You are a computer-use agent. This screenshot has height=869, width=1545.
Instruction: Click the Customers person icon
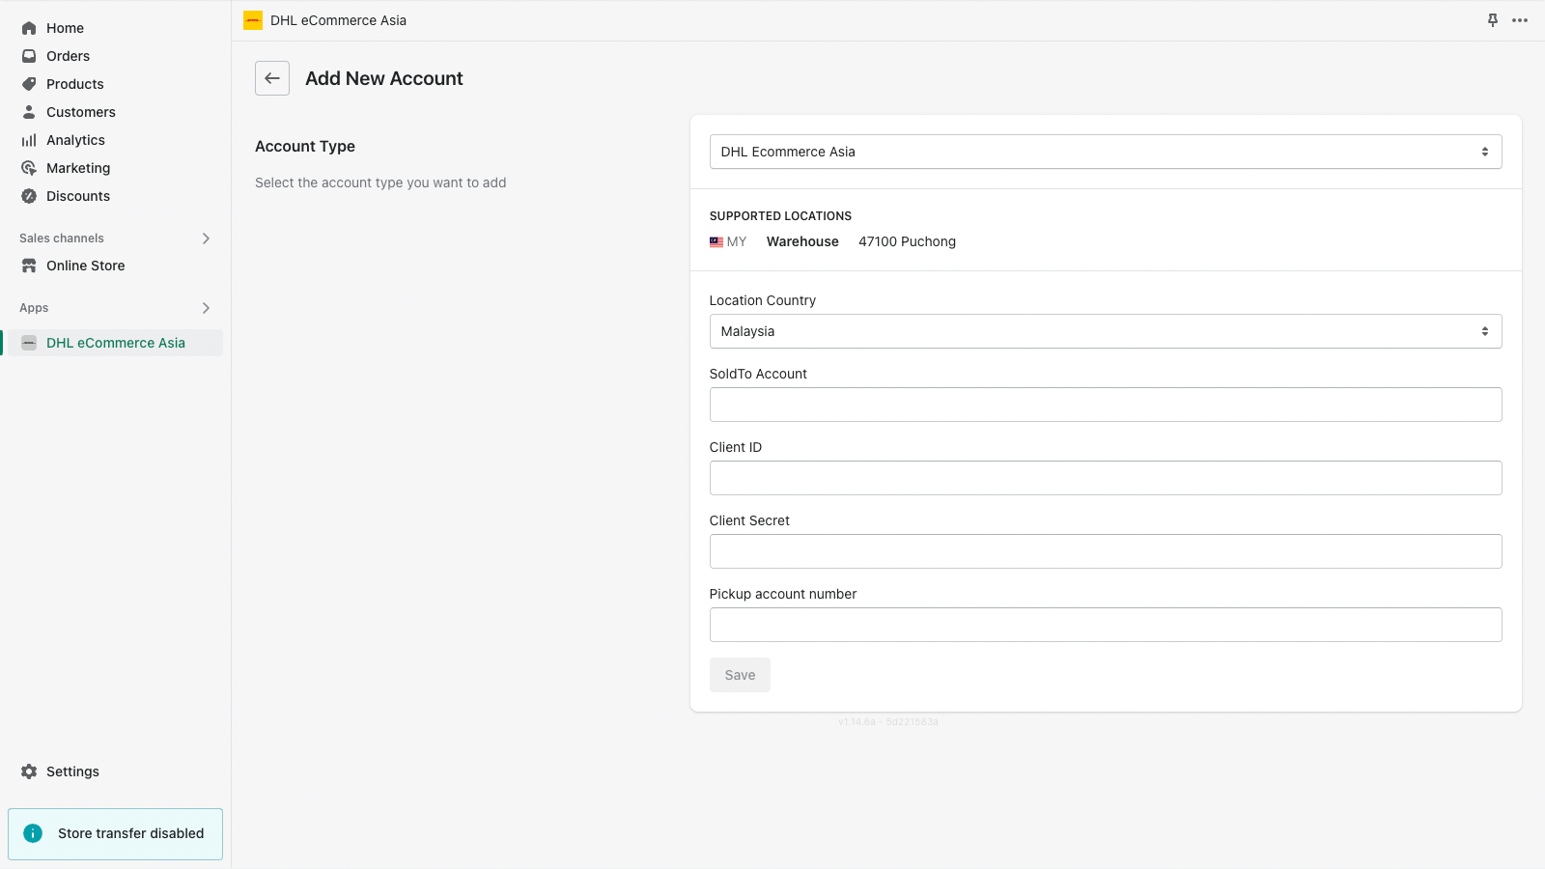click(x=29, y=112)
